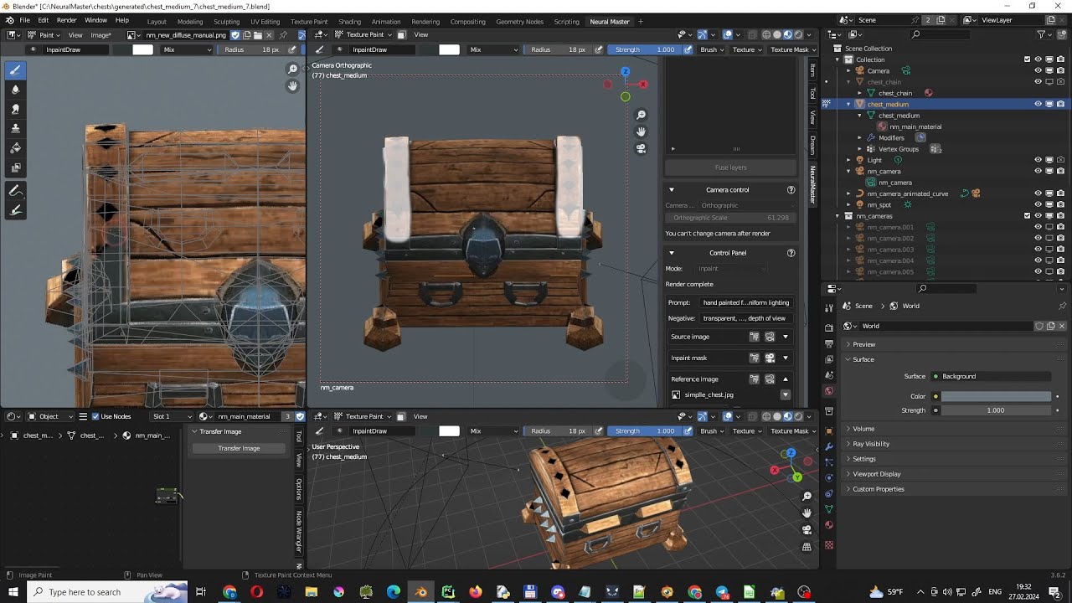
Task: Switch to the UV Editing workspace tab
Action: 265,22
